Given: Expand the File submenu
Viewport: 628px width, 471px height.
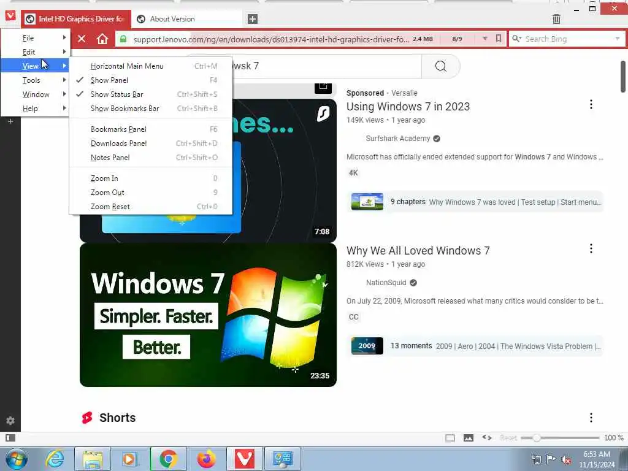Looking at the screenshot, I should tap(35, 37).
